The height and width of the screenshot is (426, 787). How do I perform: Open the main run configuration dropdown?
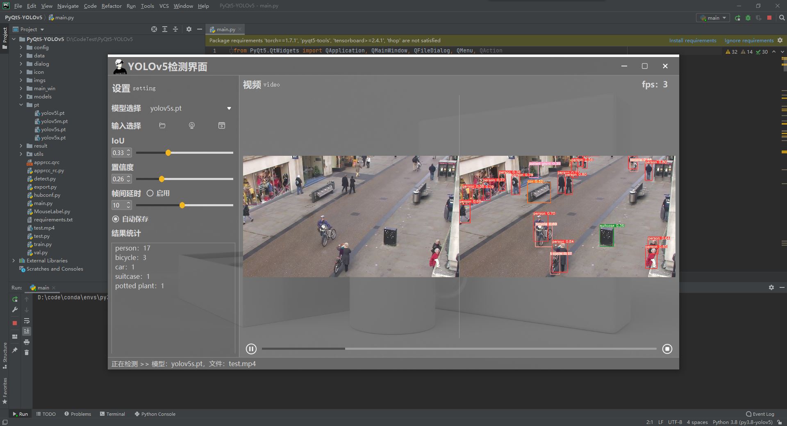[714, 18]
